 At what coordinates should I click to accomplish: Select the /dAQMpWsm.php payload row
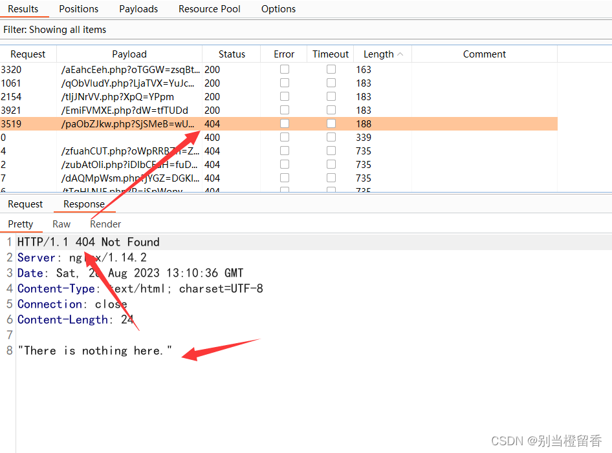[x=279, y=178]
